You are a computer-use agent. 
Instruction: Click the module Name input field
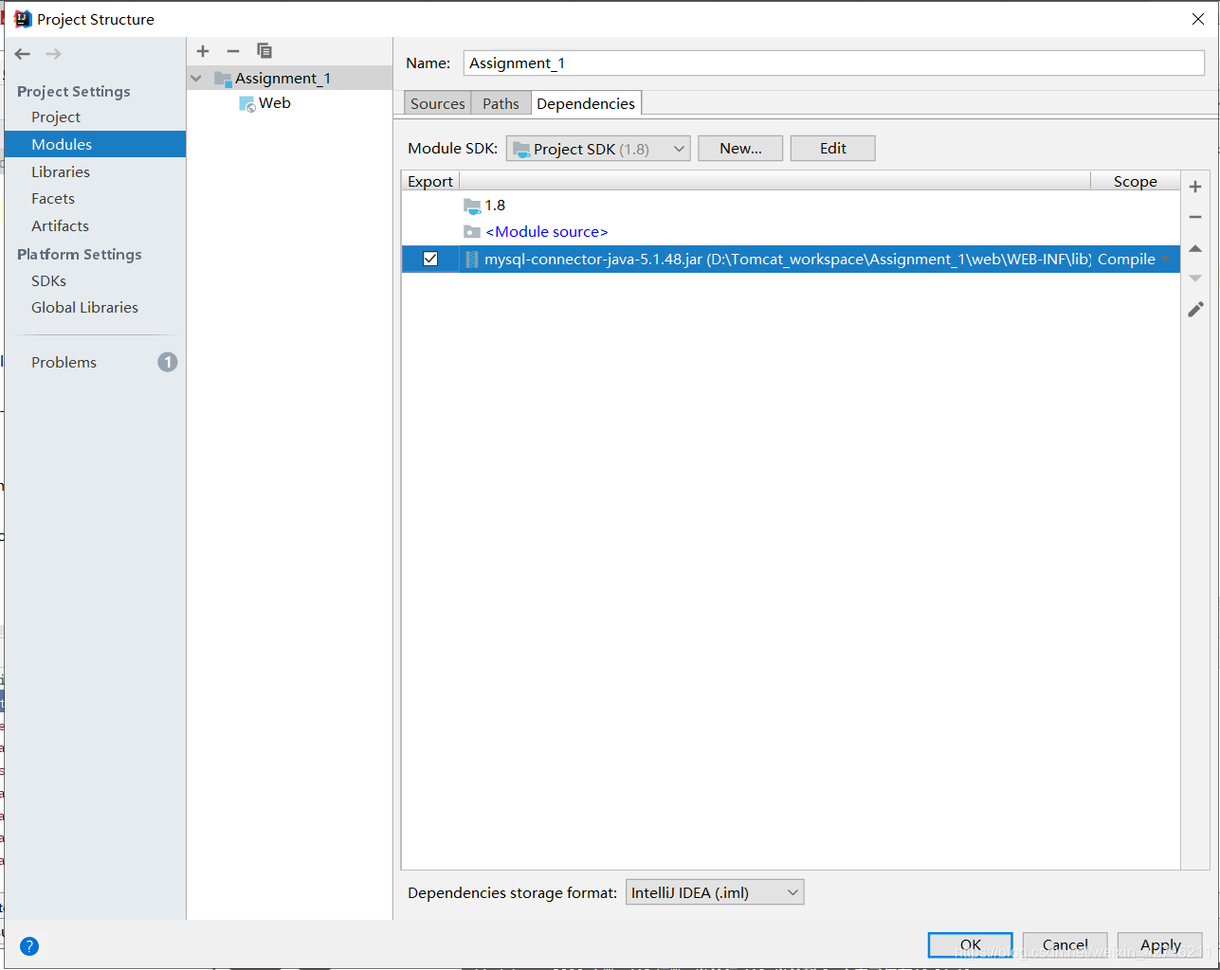(x=834, y=63)
